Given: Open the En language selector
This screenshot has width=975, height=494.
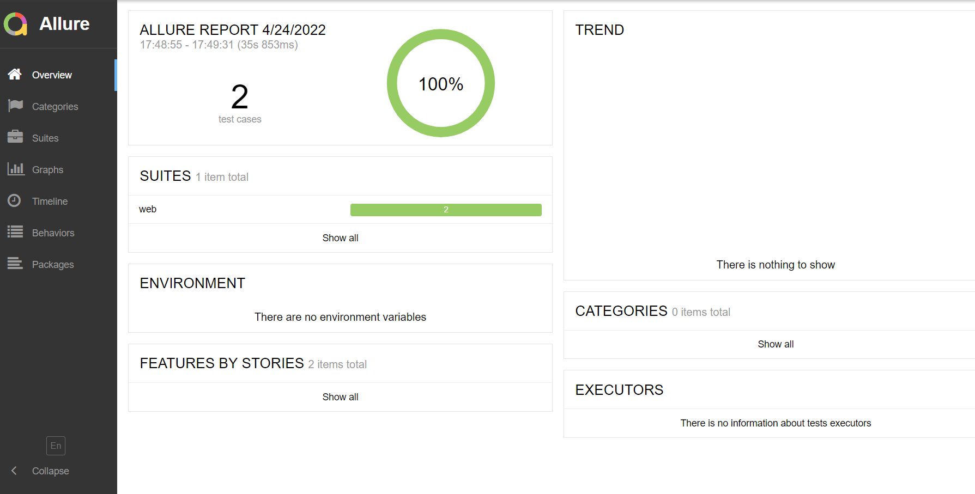Looking at the screenshot, I should (x=56, y=446).
